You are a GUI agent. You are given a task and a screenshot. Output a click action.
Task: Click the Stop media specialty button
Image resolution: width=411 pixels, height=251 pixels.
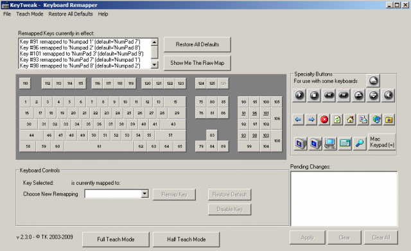coord(314,95)
